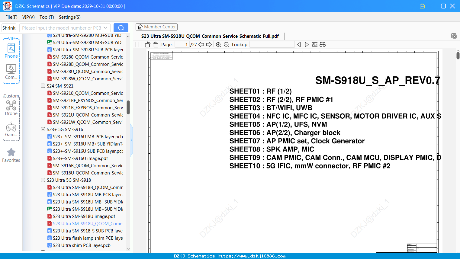
Task: Open SM-S921BE_EXYNOS_Common_Service PDF
Action: 85,100
